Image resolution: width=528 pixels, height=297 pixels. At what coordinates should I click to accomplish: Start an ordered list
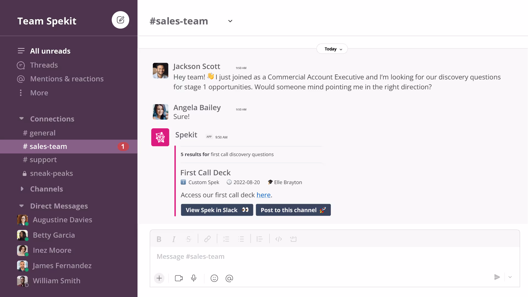coord(226,239)
